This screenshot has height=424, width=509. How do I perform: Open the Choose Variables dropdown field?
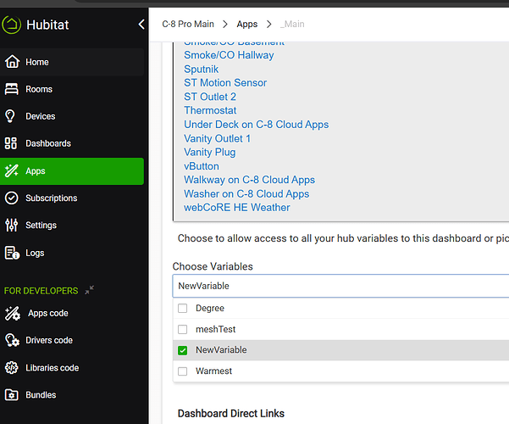(339, 286)
